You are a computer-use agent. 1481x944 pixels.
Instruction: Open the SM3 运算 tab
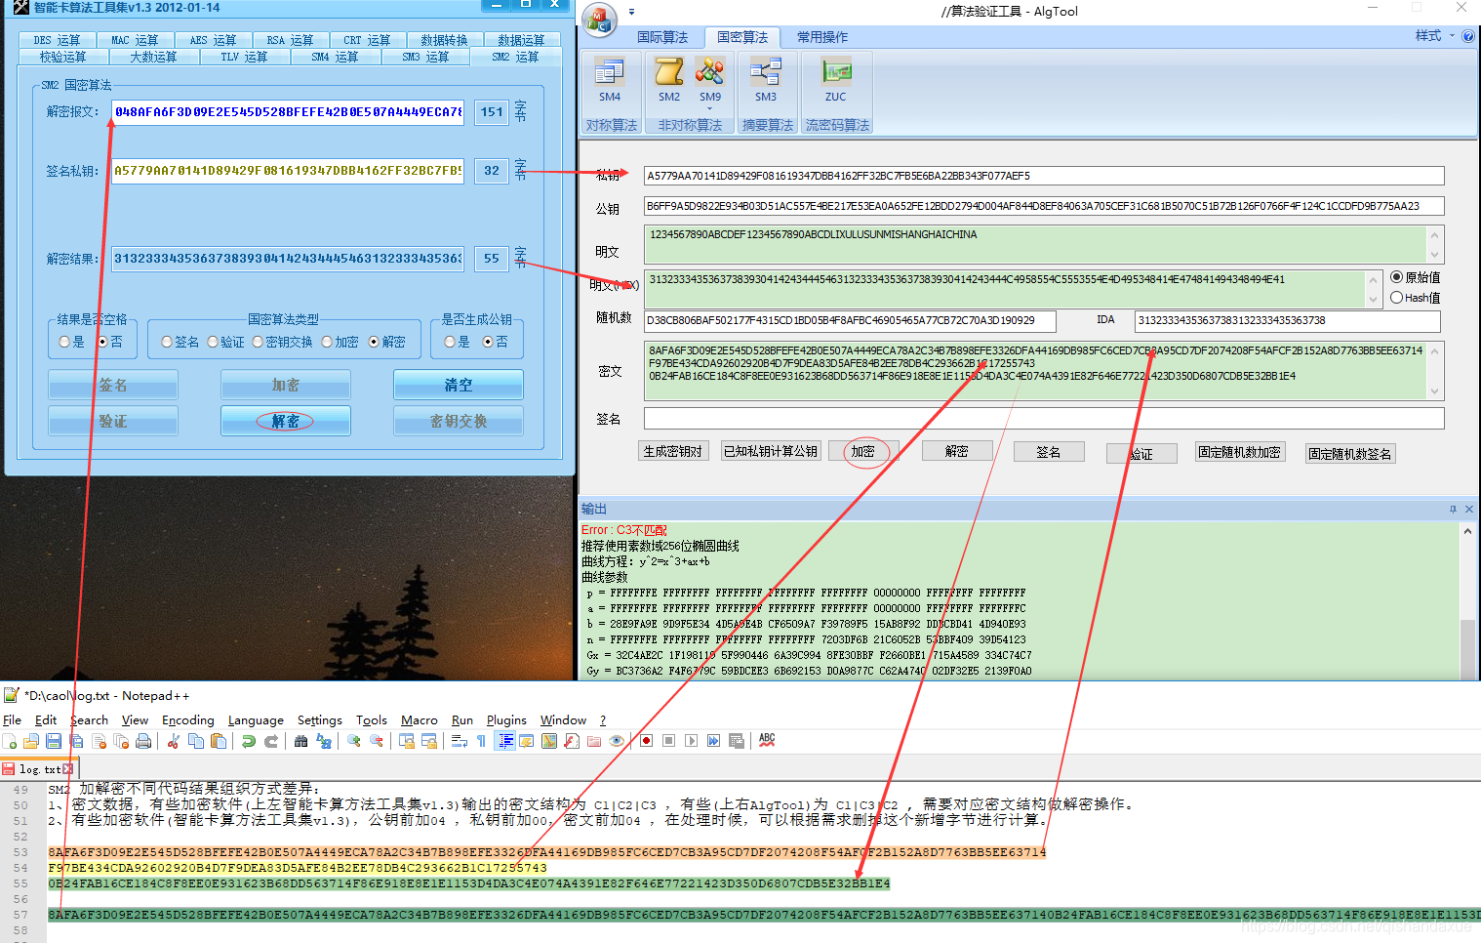click(424, 57)
